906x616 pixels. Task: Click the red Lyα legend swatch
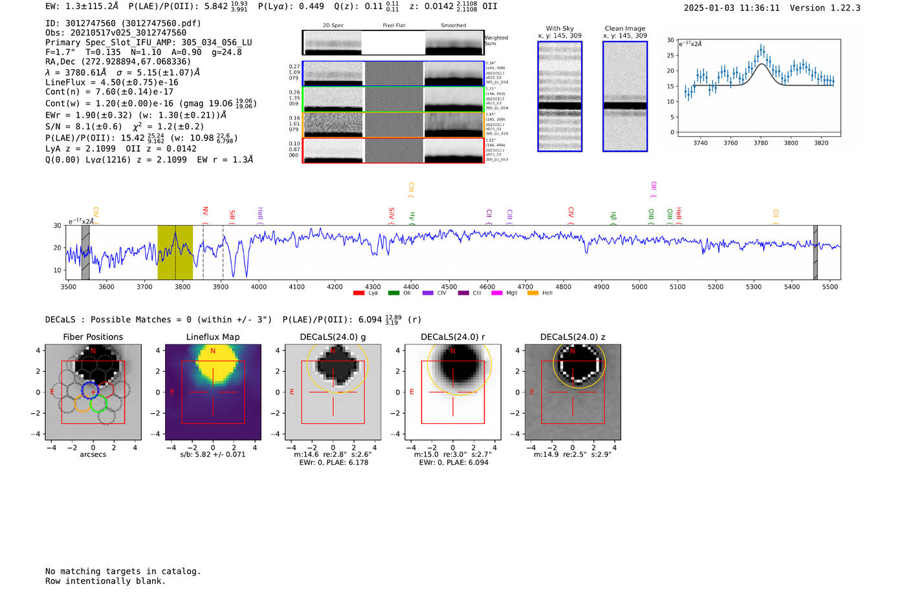tap(359, 293)
